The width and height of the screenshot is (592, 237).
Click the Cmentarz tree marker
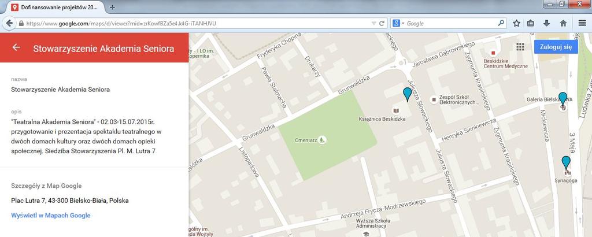coord(321,140)
